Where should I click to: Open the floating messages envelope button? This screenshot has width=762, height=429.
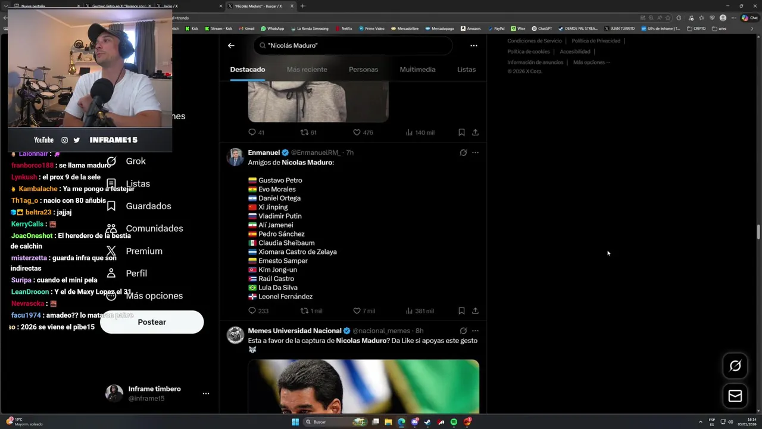pyautogui.click(x=735, y=396)
